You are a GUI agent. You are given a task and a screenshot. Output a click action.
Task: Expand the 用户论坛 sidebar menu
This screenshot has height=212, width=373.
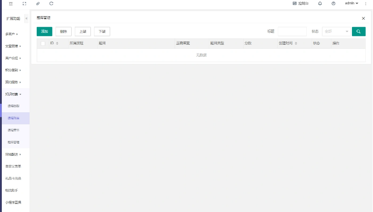pyautogui.click(x=13, y=58)
